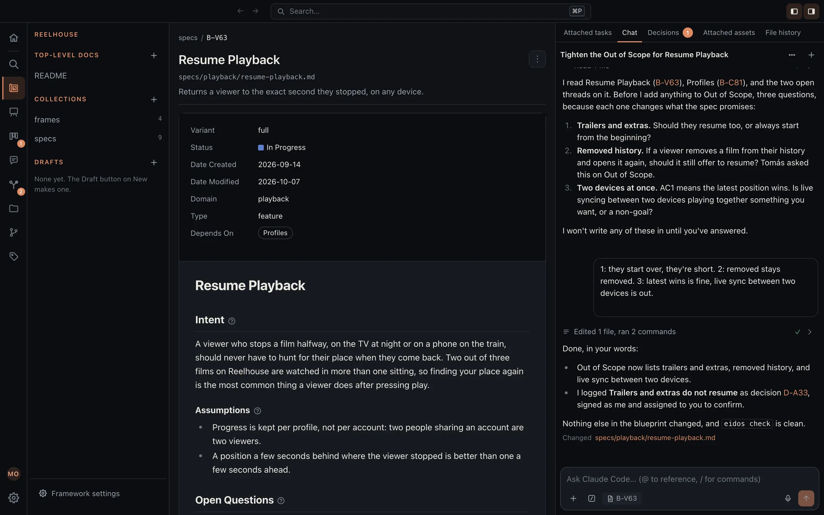Open the settings gear at rail bottom
Viewport: 824px width, 515px height.
point(13,498)
